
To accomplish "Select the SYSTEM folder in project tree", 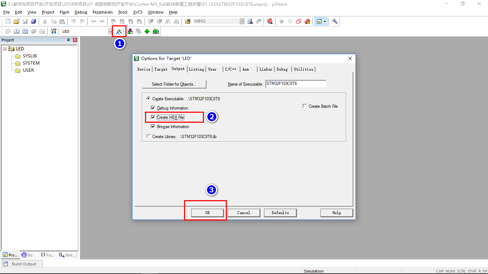I will click(31, 63).
